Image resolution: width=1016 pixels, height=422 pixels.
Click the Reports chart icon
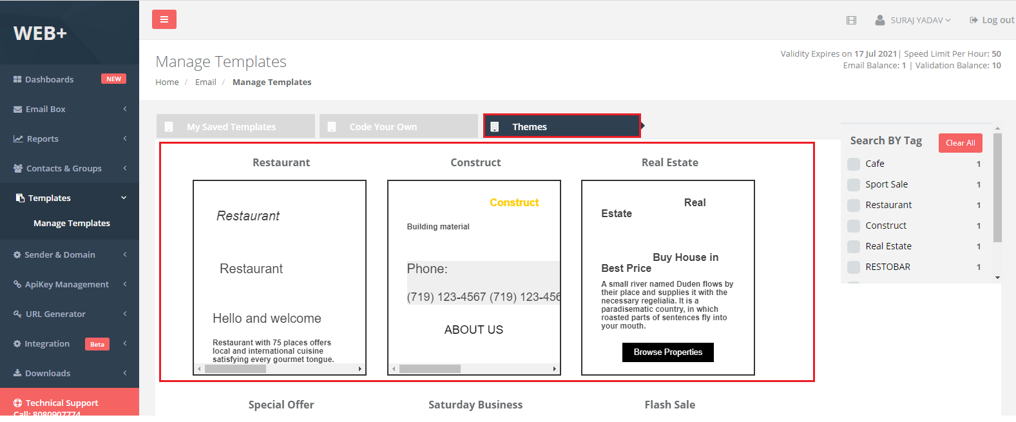click(18, 139)
